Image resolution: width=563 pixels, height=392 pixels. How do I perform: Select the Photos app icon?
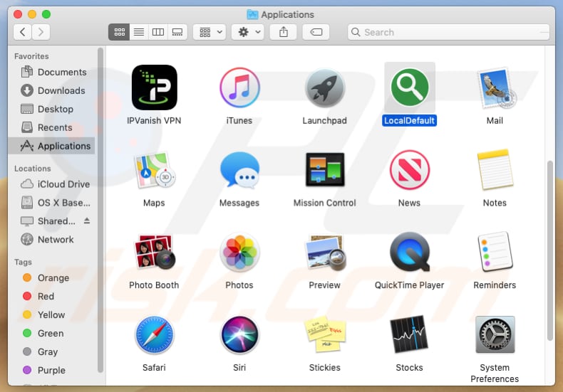[x=239, y=252]
